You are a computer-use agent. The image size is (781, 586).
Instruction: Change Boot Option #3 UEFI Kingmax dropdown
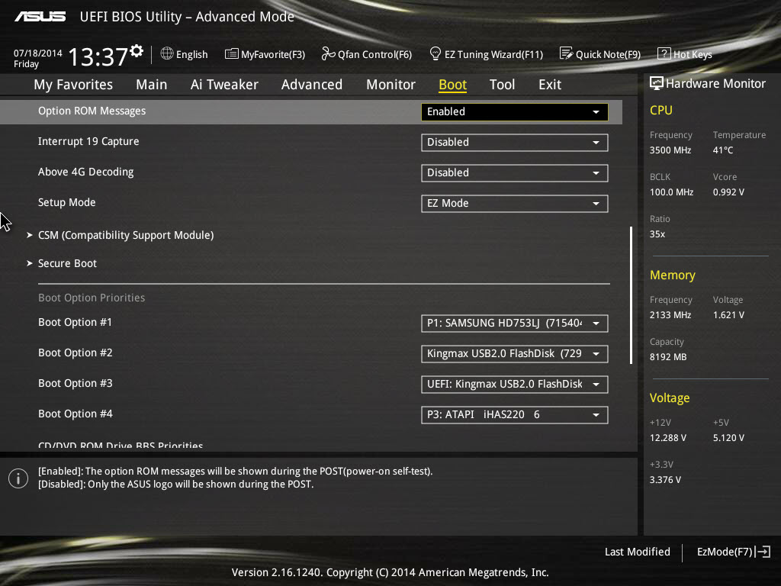515,385
